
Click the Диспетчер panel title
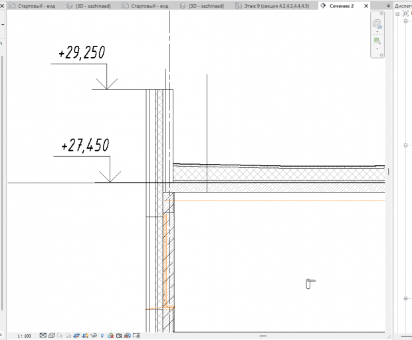click(403, 6)
